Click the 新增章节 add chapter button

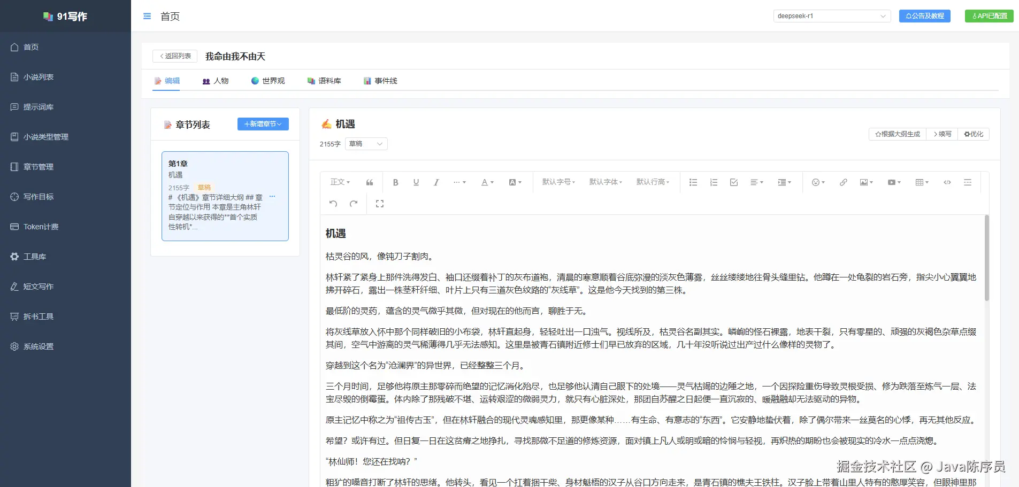pos(263,124)
